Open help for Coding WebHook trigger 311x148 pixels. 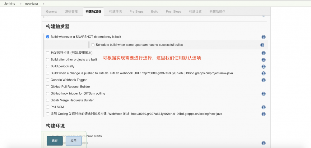tap(263, 114)
